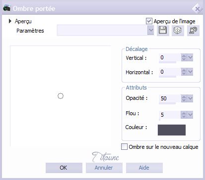This screenshot has height=180, width=205.
Task: Open the Couleur shadow color swatch
Action: click(x=172, y=130)
